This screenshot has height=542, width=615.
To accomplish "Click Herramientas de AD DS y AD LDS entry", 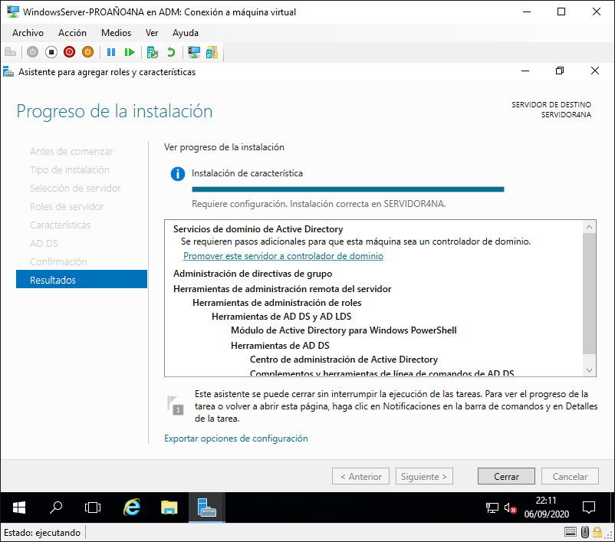I will click(281, 317).
